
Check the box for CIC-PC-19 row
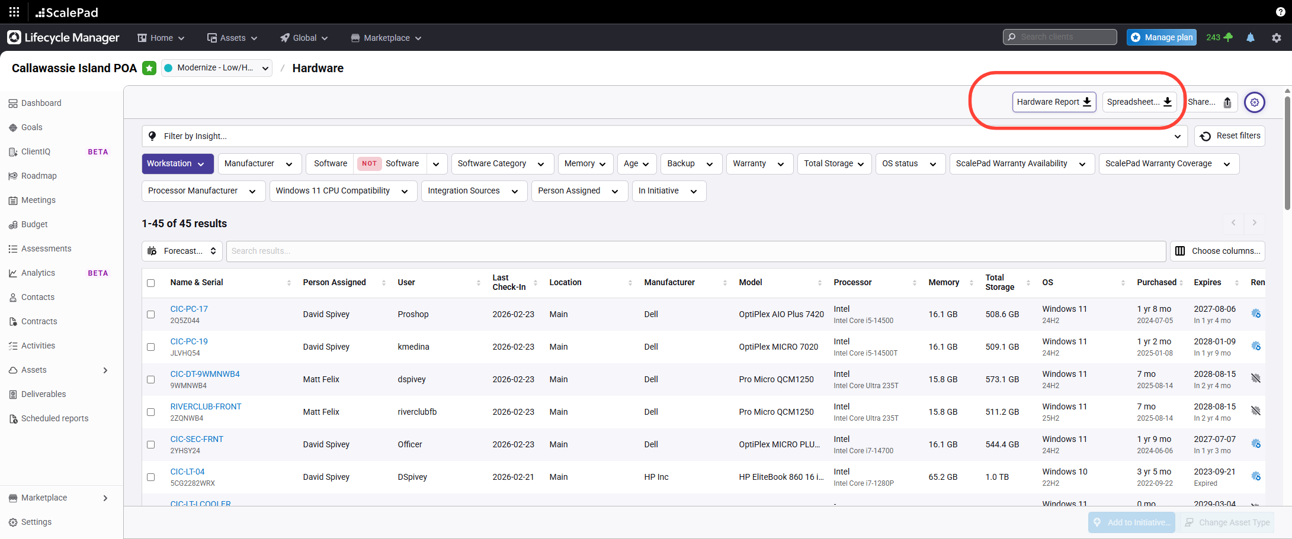(x=151, y=347)
